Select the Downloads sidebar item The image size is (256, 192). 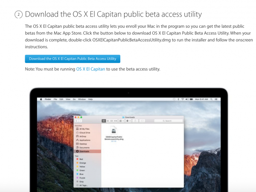[84, 151]
